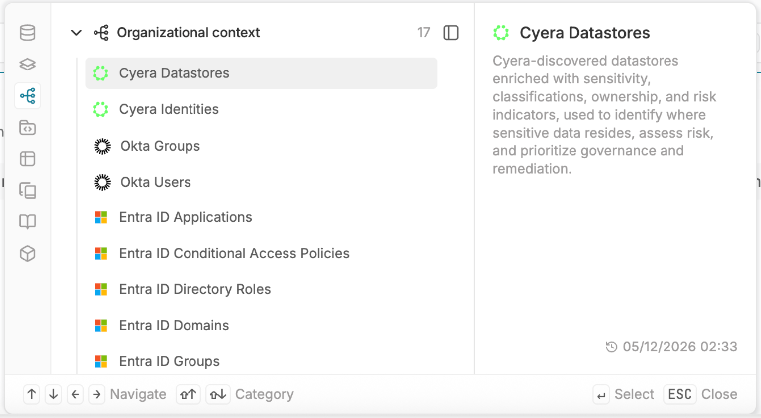This screenshot has height=418, width=761.
Task: Select Entra ID Domains row
Action: (261, 326)
